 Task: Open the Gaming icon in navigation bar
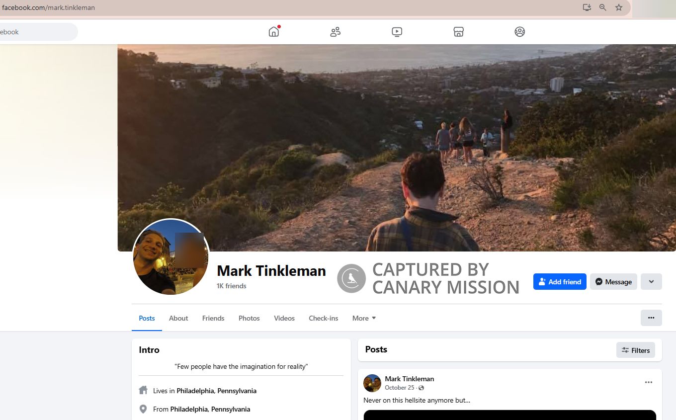(519, 31)
